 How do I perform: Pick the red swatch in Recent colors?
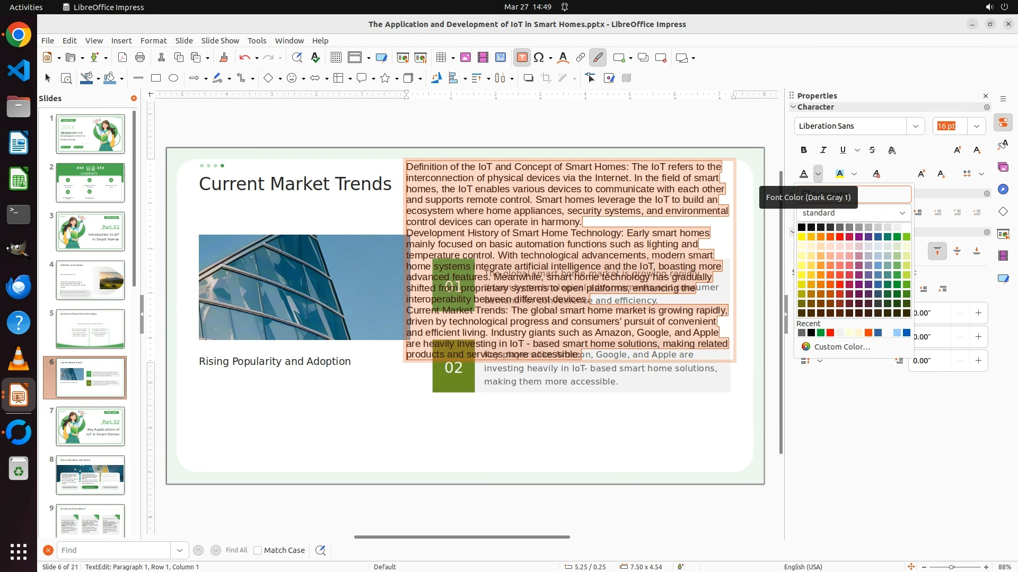[830, 333]
